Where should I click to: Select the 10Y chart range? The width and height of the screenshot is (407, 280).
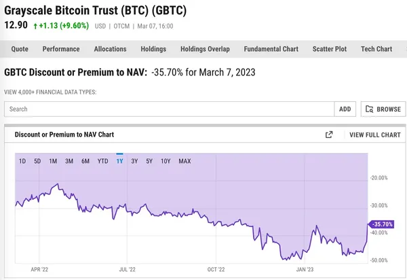[166, 161]
